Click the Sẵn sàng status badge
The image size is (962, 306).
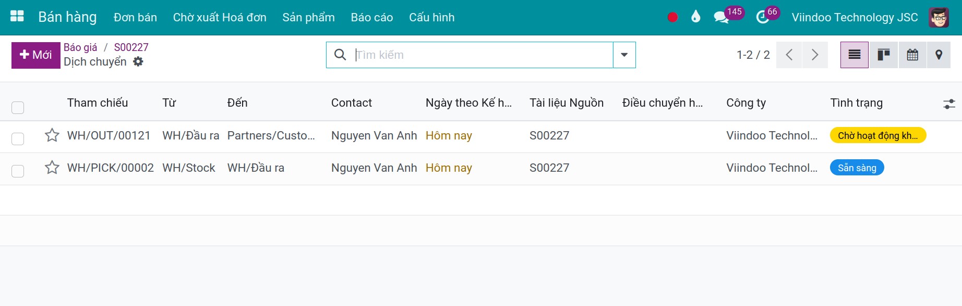(x=857, y=168)
